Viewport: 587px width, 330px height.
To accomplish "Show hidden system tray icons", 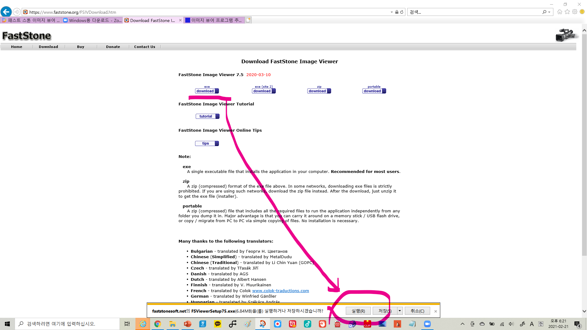I will (463, 324).
